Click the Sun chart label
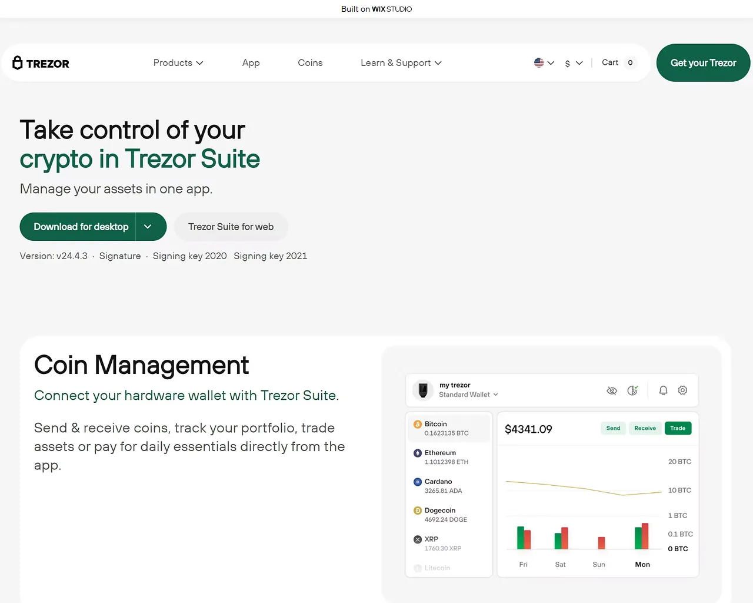The width and height of the screenshot is (753, 603). pyautogui.click(x=599, y=564)
